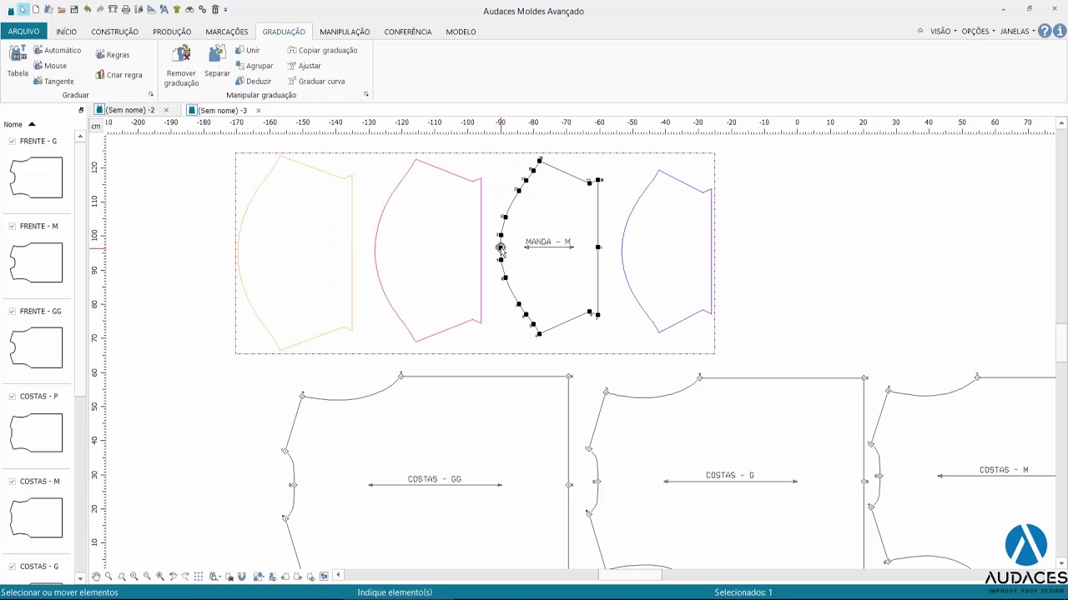Save the file with the diskette icon
The height and width of the screenshot is (600, 1068).
pos(74,10)
